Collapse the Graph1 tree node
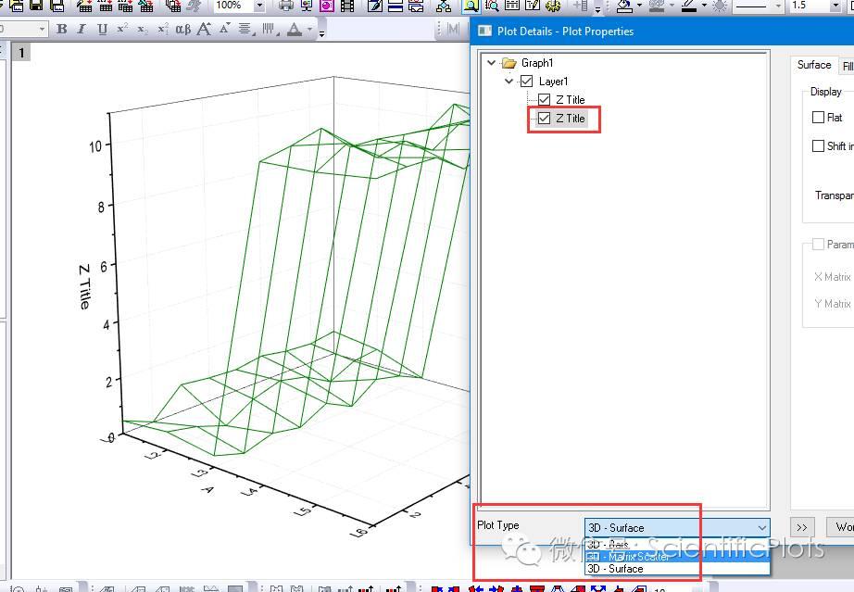 pos(491,63)
